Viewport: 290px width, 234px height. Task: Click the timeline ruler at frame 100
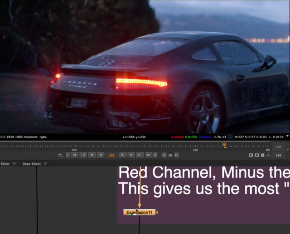click(x=74, y=147)
